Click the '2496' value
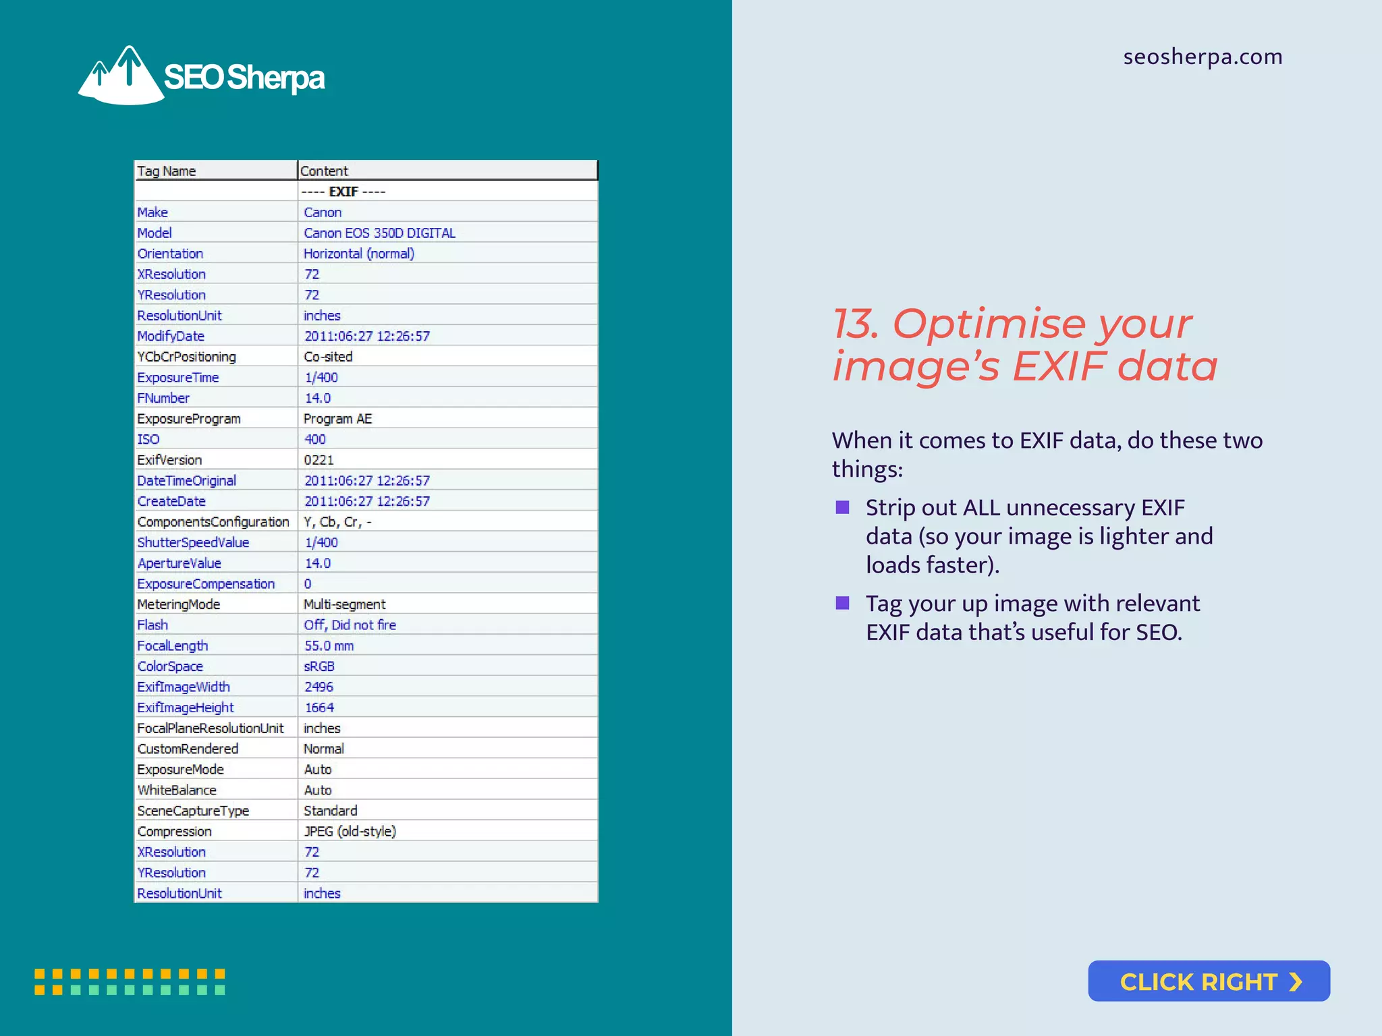 pyautogui.click(x=319, y=687)
